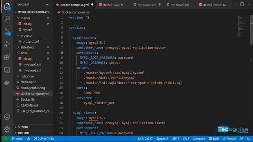The image size is (253, 142).
Task: Switch to my-slave2.cnf tab
Action: pos(180,5)
